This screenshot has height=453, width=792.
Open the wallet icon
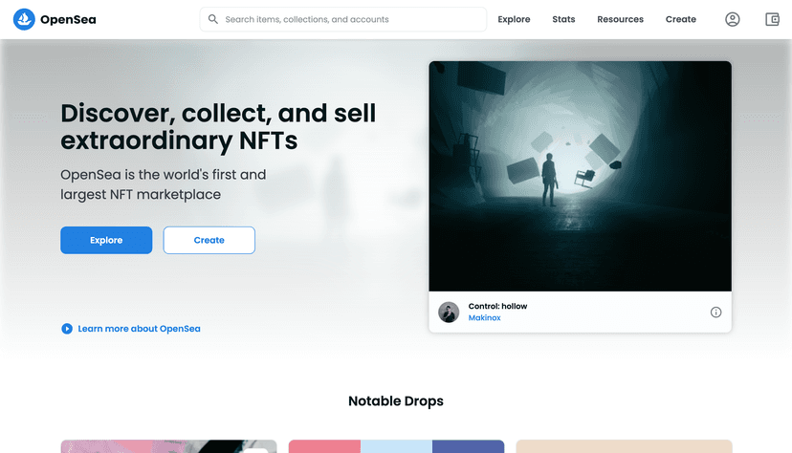[x=772, y=19]
